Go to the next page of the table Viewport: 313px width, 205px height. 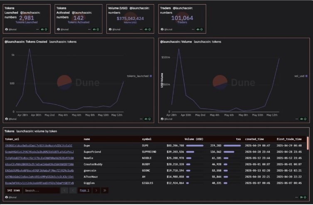point(96,191)
